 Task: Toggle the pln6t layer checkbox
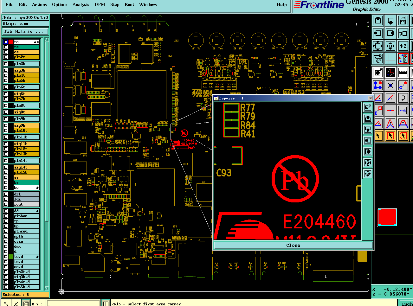tap(6, 87)
